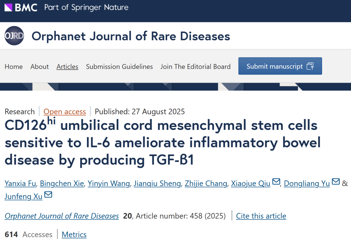View article Metrics link
This screenshot has width=351, height=240.
pos(74,234)
